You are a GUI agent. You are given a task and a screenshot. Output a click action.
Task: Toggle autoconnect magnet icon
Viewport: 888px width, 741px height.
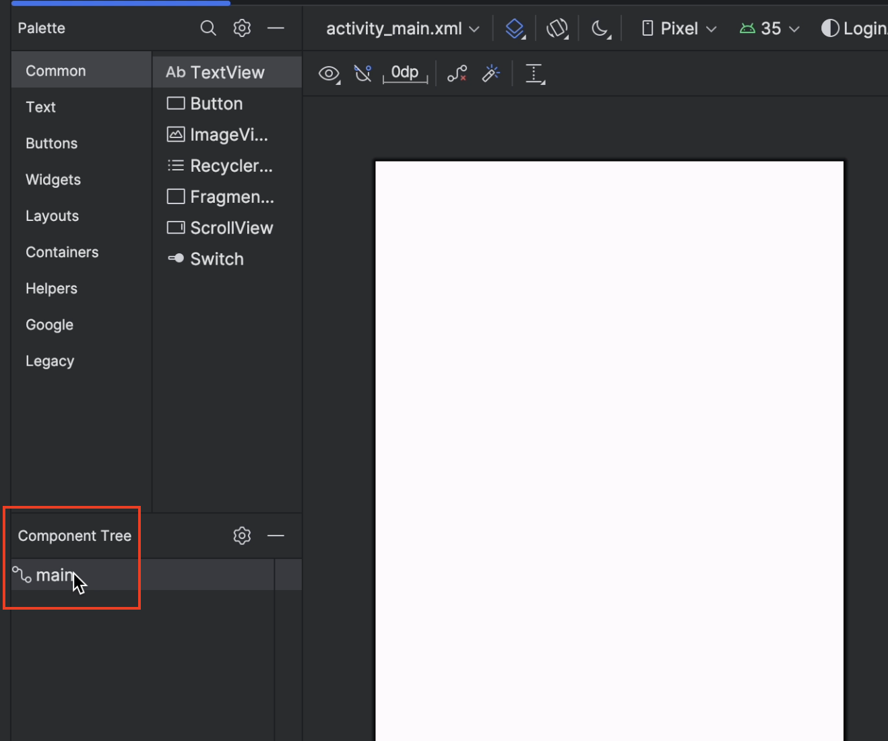point(363,73)
